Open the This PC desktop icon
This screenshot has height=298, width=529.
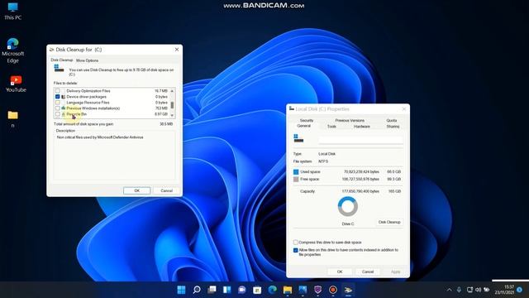pos(13,12)
